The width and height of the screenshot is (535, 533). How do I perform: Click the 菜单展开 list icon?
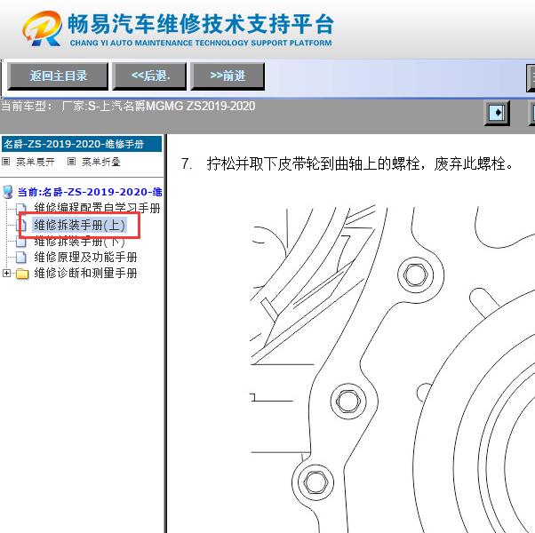[x=6, y=162]
